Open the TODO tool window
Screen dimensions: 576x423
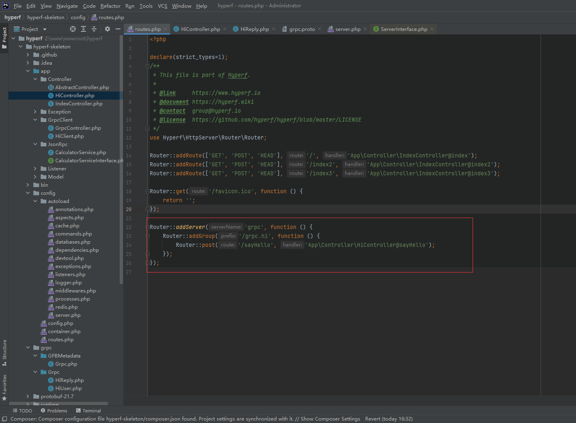[22, 410]
